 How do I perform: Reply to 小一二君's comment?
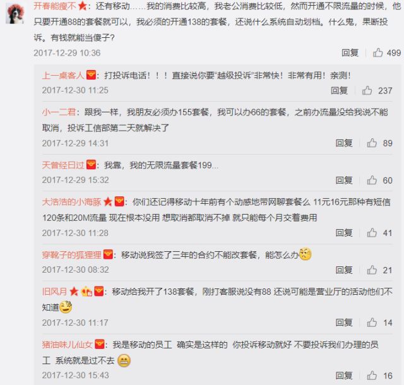click(x=344, y=143)
